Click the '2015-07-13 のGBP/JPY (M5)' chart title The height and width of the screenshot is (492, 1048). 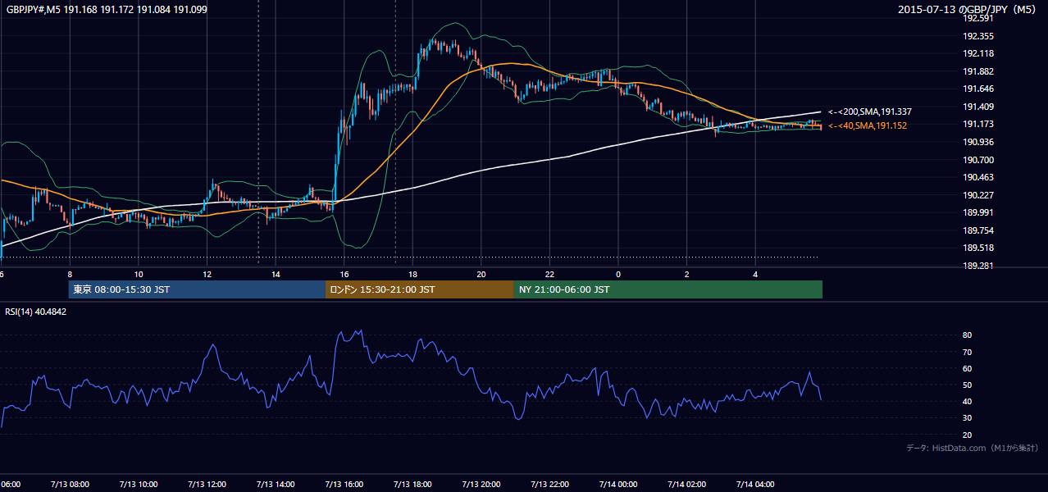[968, 10]
